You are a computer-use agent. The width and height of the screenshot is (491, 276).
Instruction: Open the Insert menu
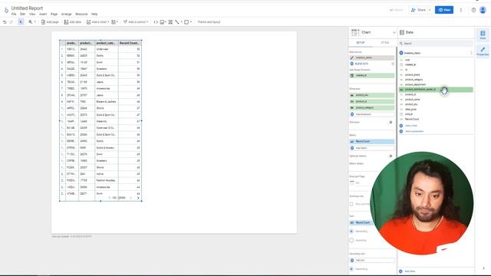click(43, 14)
